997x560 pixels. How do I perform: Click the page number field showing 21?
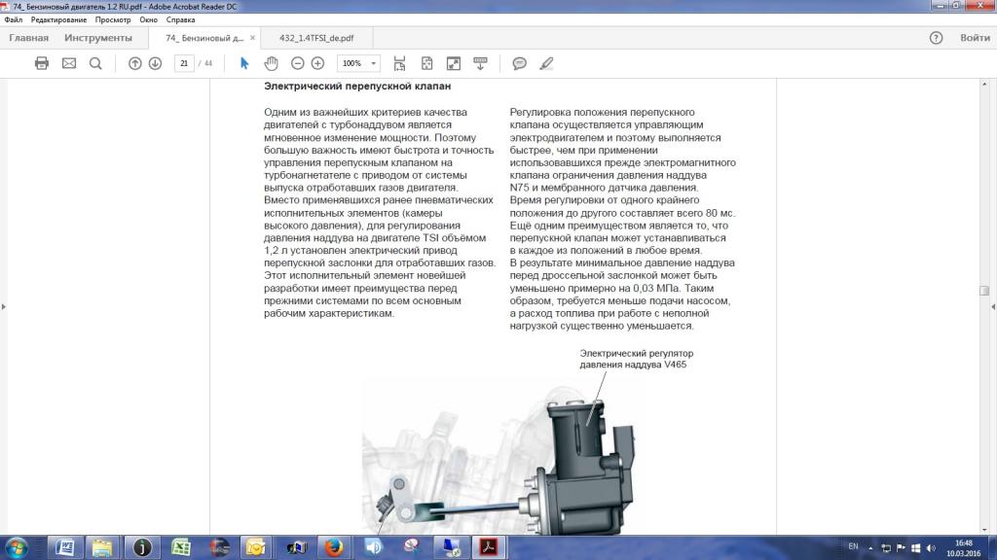pos(184,63)
